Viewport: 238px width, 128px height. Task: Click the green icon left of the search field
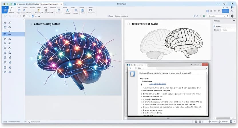[204, 16]
